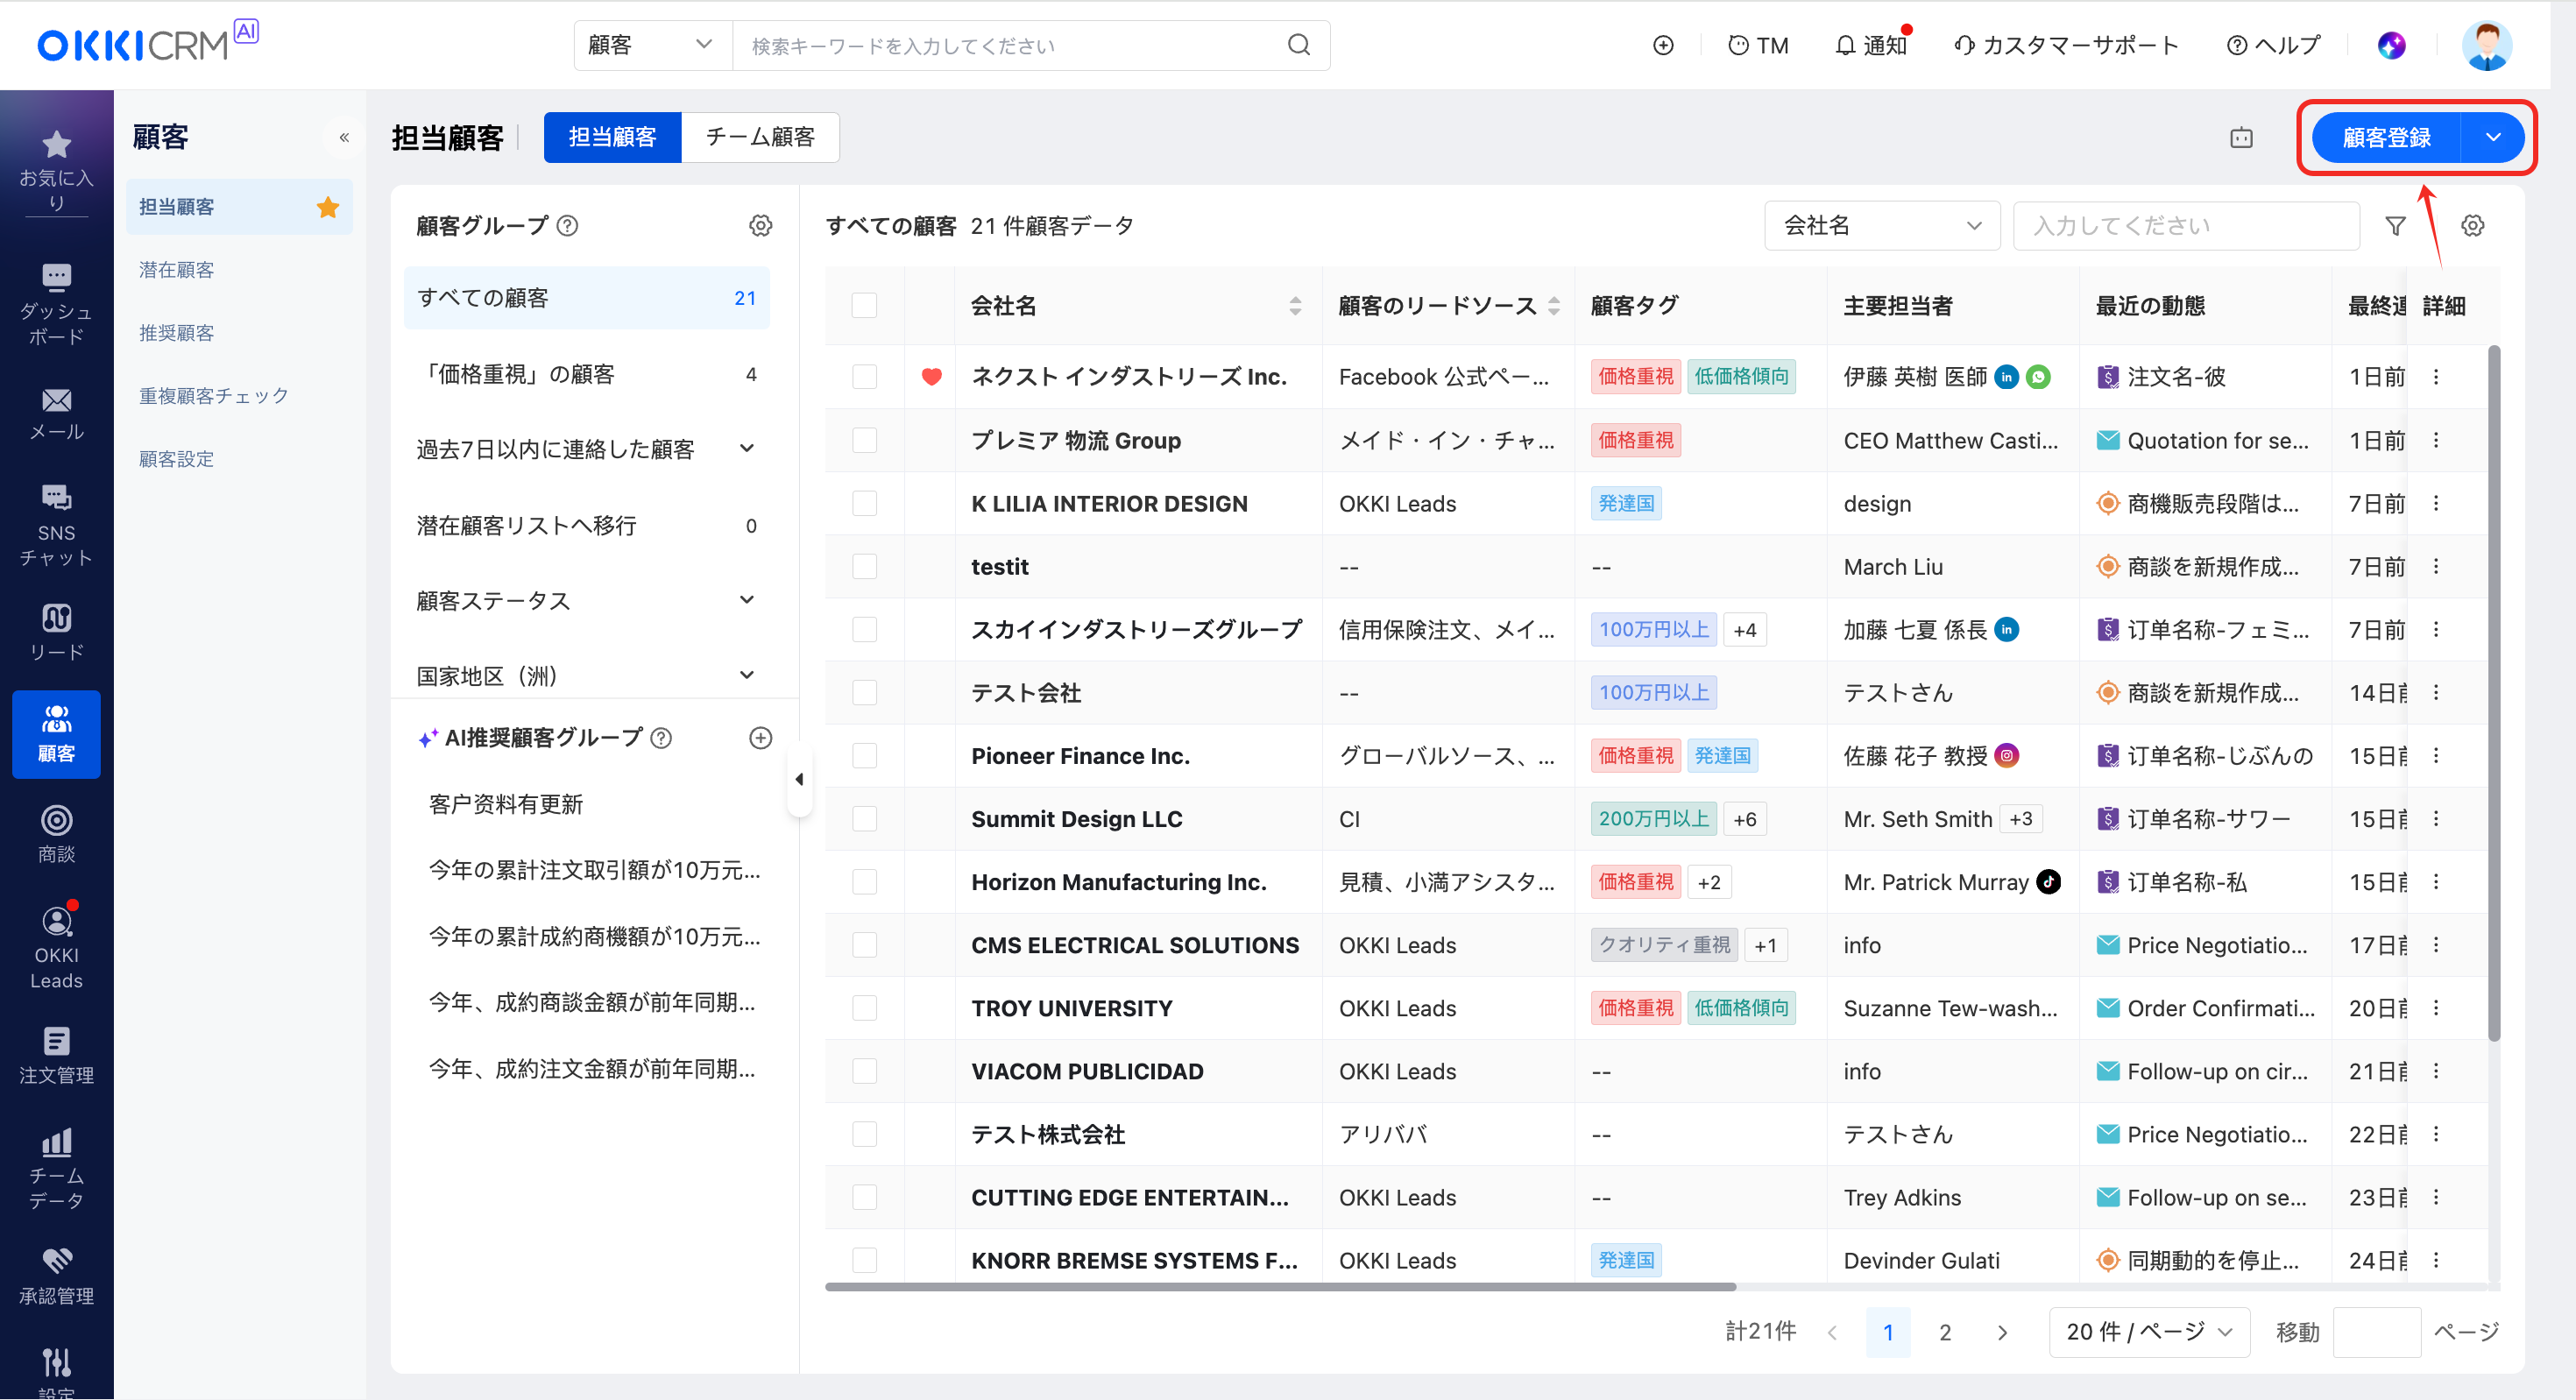Click the 顧客登録 button

point(2386,138)
